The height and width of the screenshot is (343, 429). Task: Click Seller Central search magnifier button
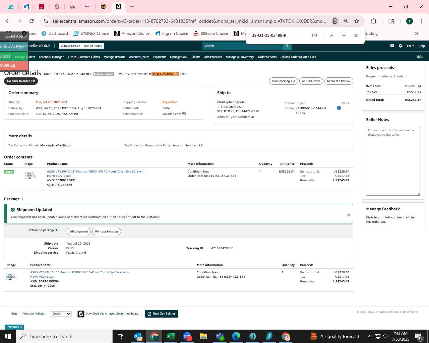coord(287,46)
